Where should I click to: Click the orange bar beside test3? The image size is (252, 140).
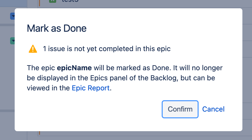pyautogui.click(x=39, y=3)
